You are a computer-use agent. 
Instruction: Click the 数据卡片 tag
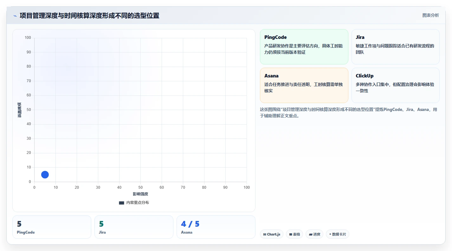coord(337,234)
